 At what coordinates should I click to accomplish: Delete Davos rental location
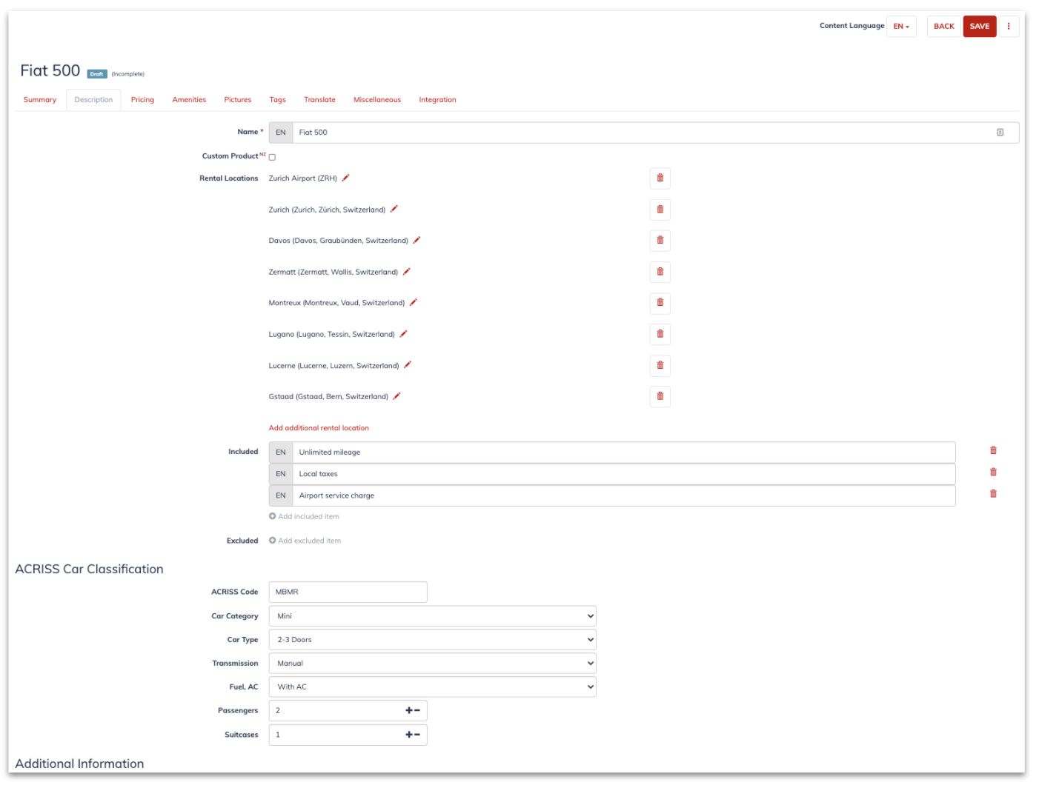(x=660, y=241)
